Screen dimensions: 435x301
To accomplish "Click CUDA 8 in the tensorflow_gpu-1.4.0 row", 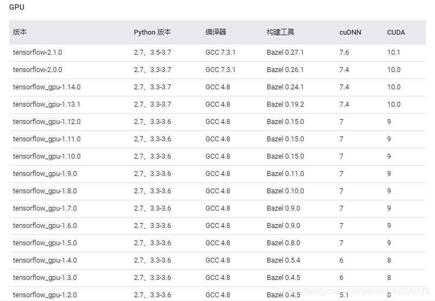I will (389, 260).
